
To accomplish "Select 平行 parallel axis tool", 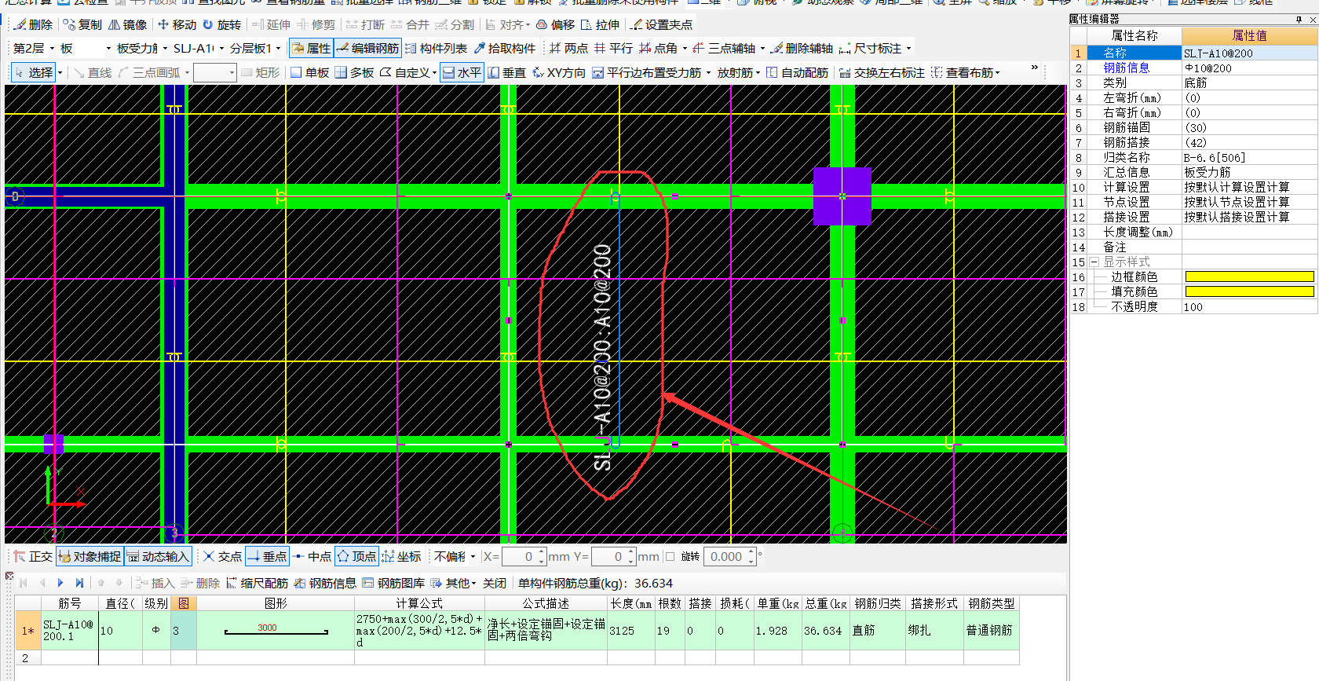I will (x=614, y=48).
